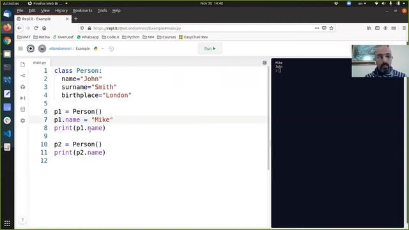
Task: Open the eltondomnori user link
Action: click(60, 49)
